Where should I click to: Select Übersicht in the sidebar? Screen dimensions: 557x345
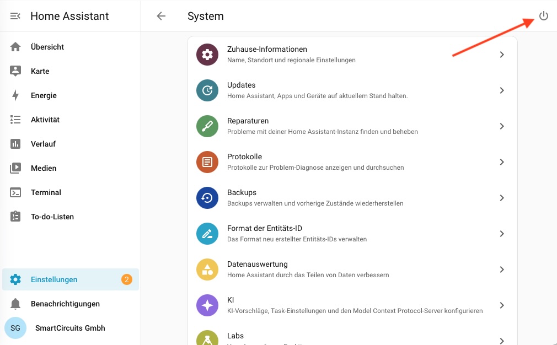coord(71,47)
